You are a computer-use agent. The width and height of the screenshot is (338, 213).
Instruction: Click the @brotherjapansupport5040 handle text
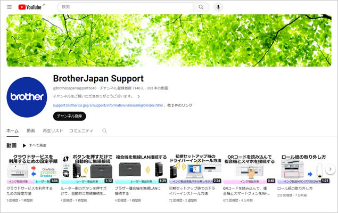coord(75,88)
